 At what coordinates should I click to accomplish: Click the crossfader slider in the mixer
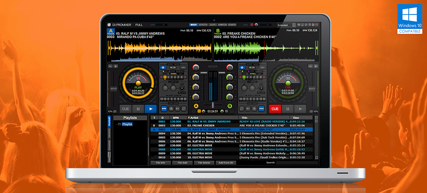coord(213,106)
